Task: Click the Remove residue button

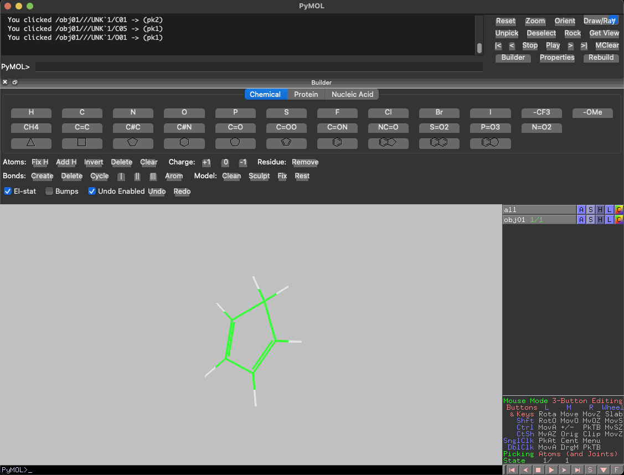Action: (305, 162)
